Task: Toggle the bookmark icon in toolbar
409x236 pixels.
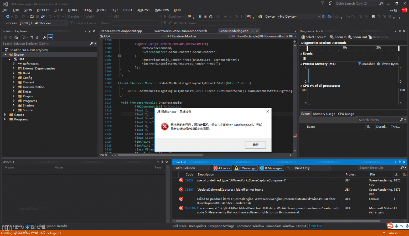Action: pyautogui.click(x=373, y=17)
